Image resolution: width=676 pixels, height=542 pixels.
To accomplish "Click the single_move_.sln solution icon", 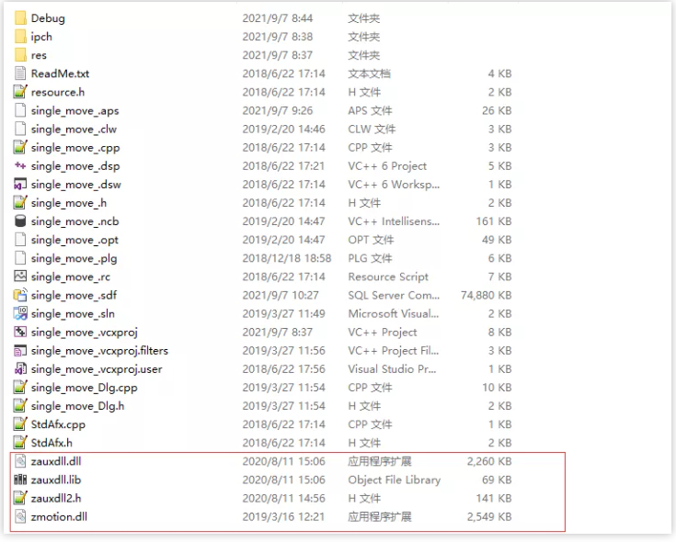I will point(20,313).
